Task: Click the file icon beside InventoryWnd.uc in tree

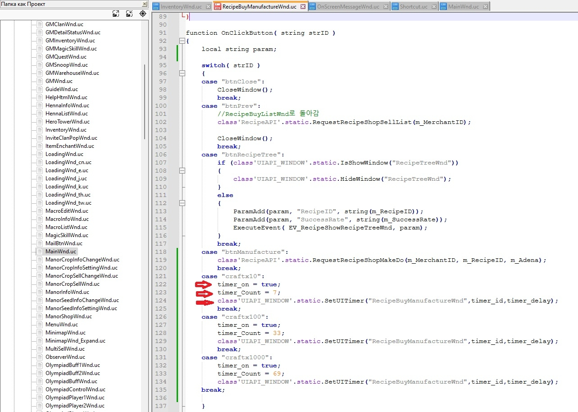Action: tap(40, 130)
